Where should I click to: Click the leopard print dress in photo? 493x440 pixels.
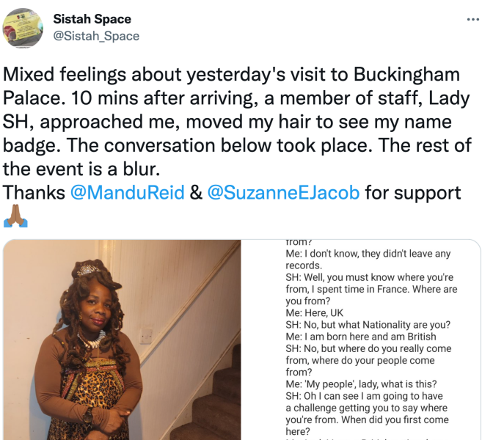(x=92, y=396)
